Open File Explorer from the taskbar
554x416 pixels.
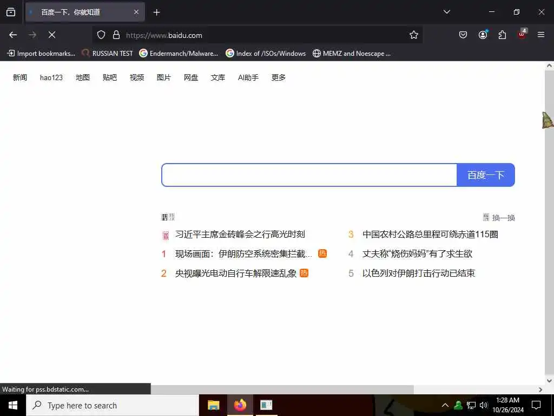(x=213, y=405)
